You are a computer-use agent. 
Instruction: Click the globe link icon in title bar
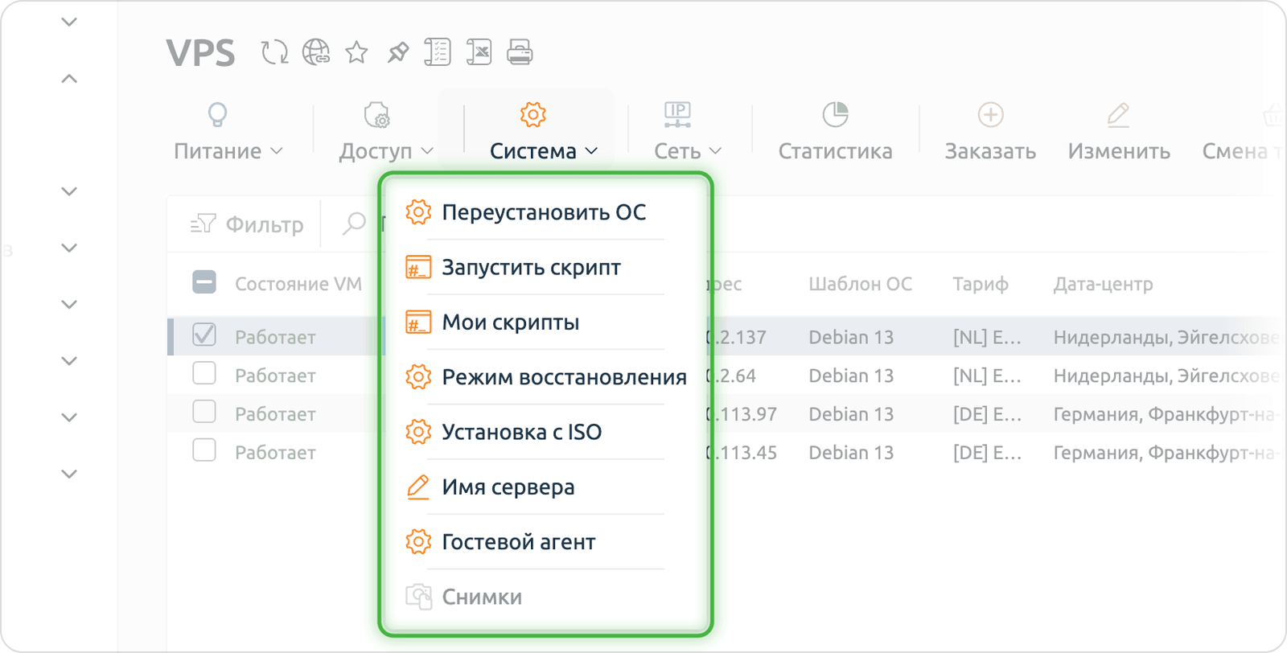pos(315,52)
